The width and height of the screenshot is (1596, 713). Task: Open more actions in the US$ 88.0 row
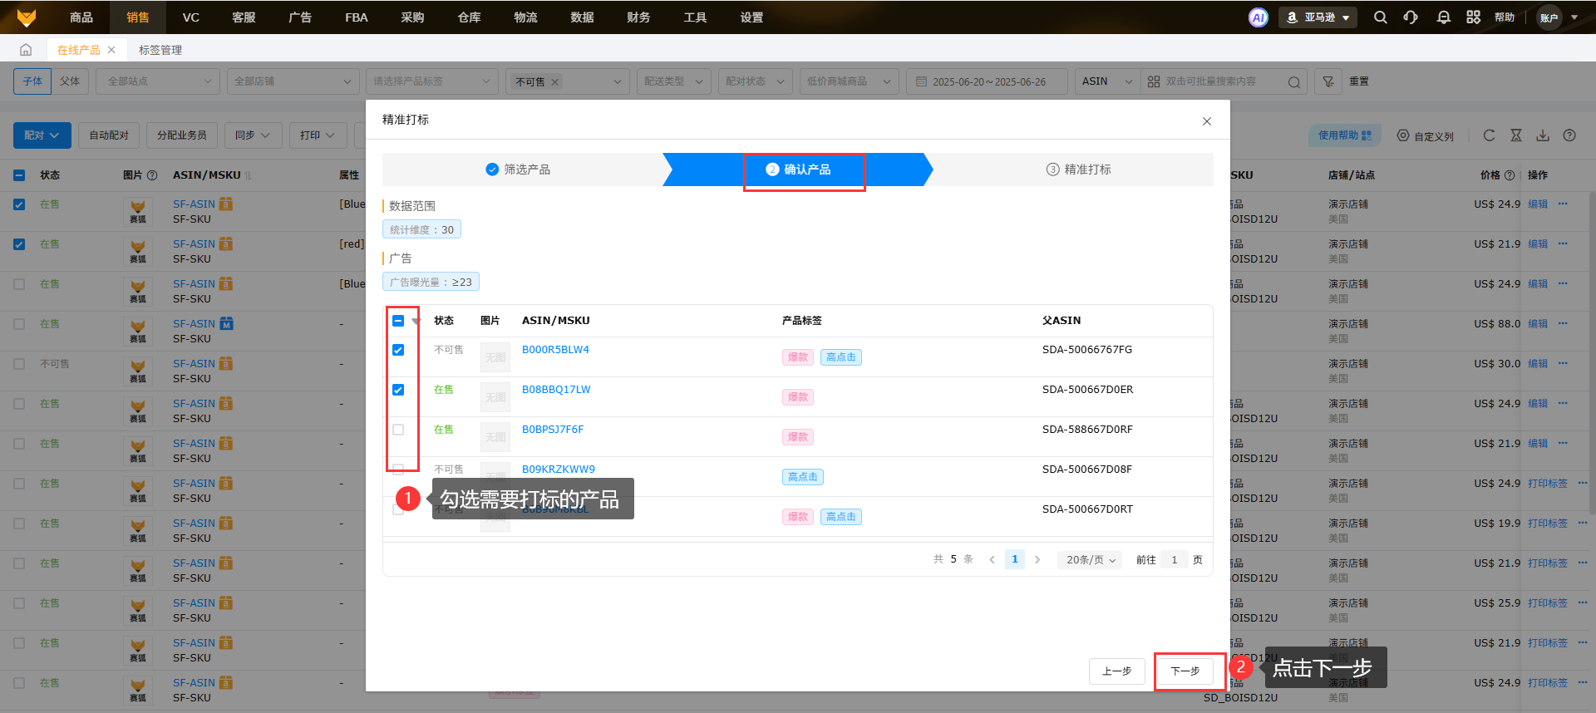tap(1563, 323)
